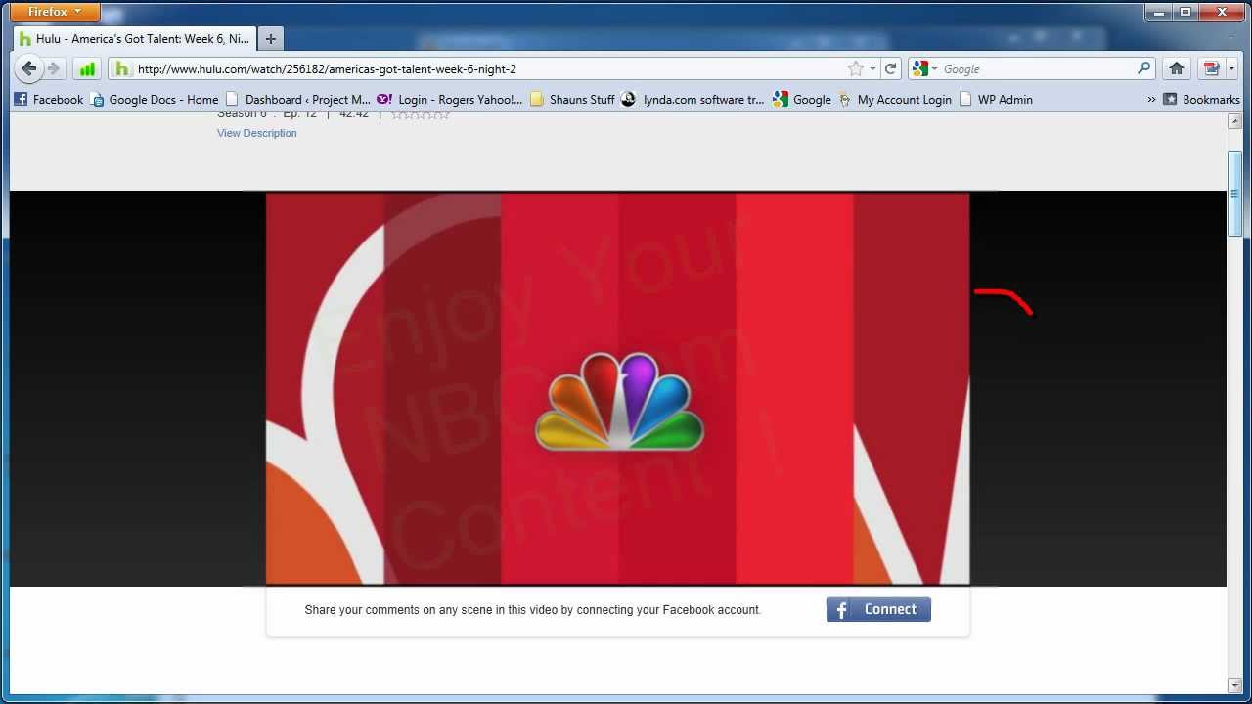Open the Bookmarks menu button
Viewport: 1252px width, 704px height.
tap(1201, 99)
